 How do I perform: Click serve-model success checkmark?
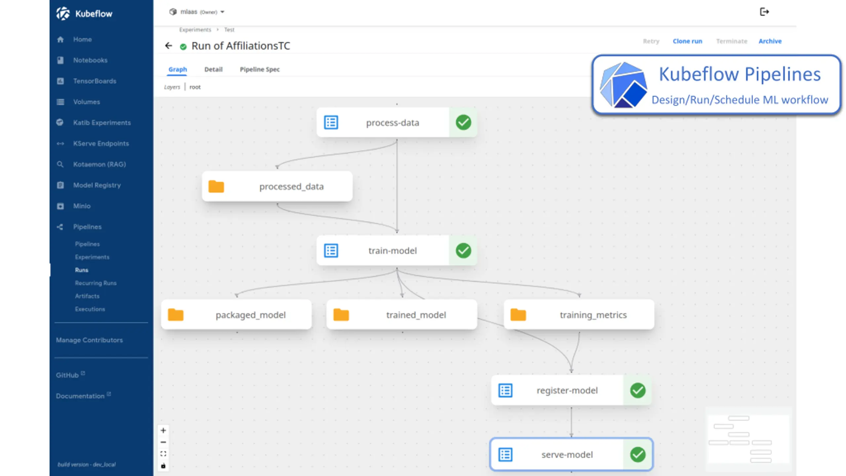[x=637, y=455]
